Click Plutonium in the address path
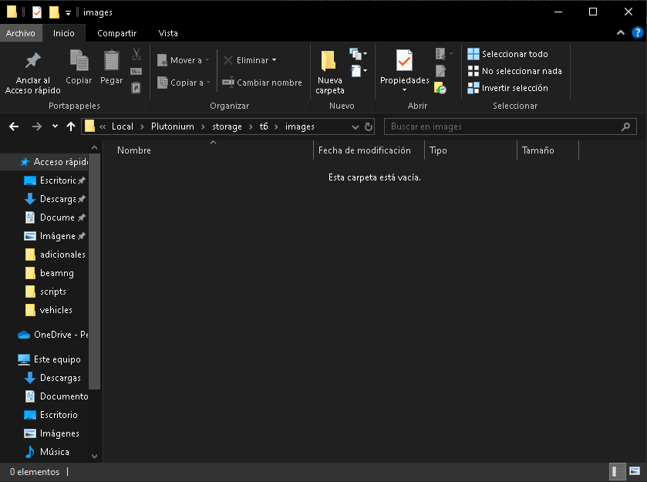 pos(173,126)
